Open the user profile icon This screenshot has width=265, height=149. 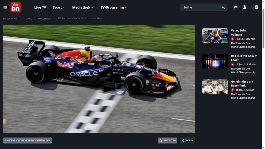coord(245,7)
